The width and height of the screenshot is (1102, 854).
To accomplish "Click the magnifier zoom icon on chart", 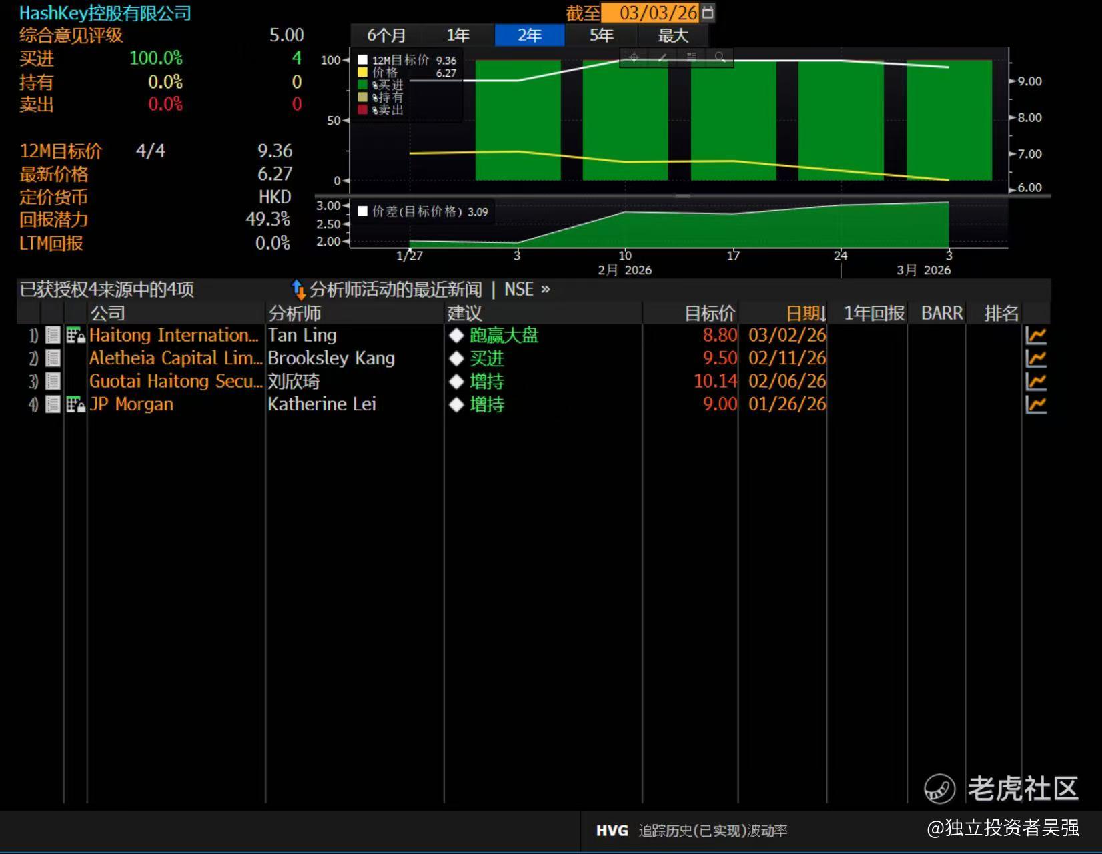I will tap(720, 57).
